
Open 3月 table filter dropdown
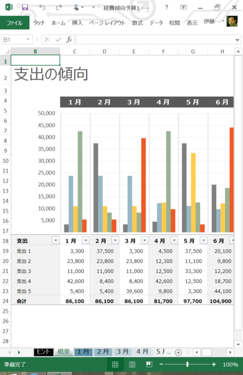click(x=145, y=240)
